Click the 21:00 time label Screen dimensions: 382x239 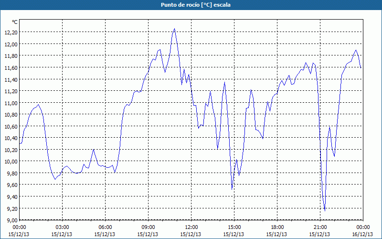320,227
